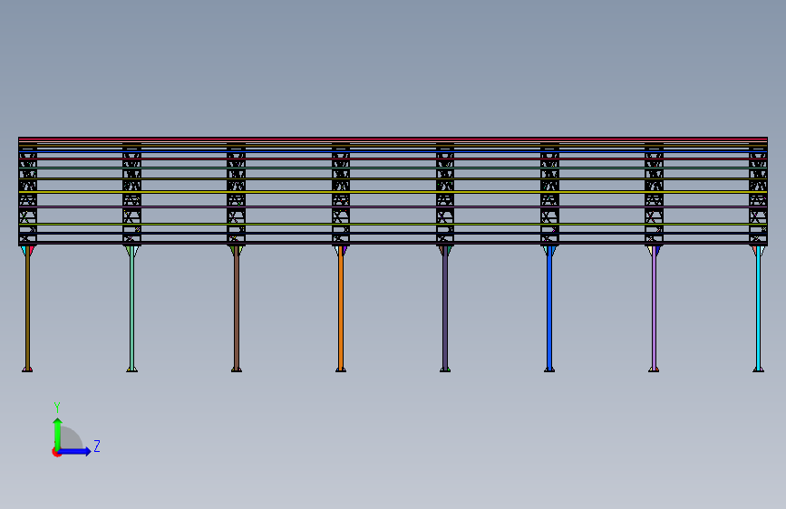The width and height of the screenshot is (786, 509).
Task: Click the green Y axis arrow
Action: [x=58, y=434]
